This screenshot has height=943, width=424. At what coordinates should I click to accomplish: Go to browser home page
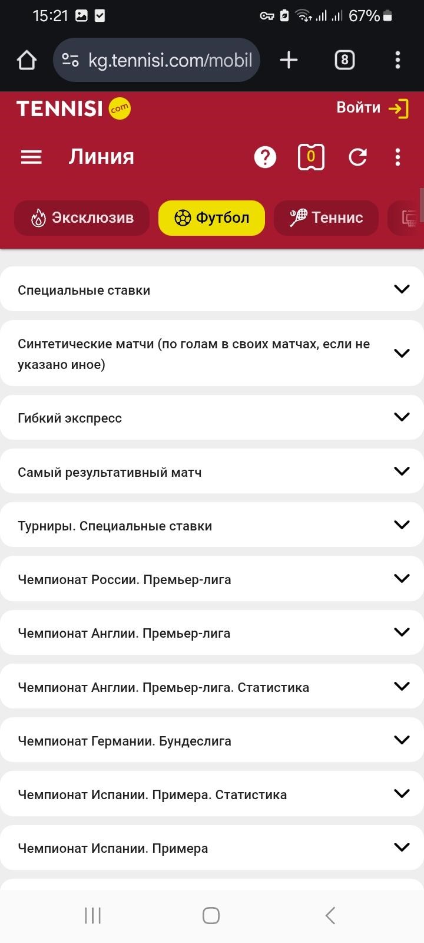tap(26, 60)
